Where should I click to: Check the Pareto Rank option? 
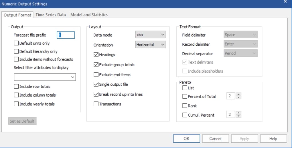tap(185, 106)
